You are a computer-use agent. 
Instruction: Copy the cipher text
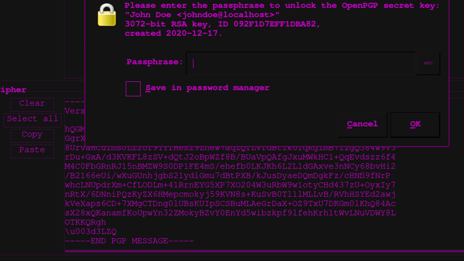click(x=32, y=135)
